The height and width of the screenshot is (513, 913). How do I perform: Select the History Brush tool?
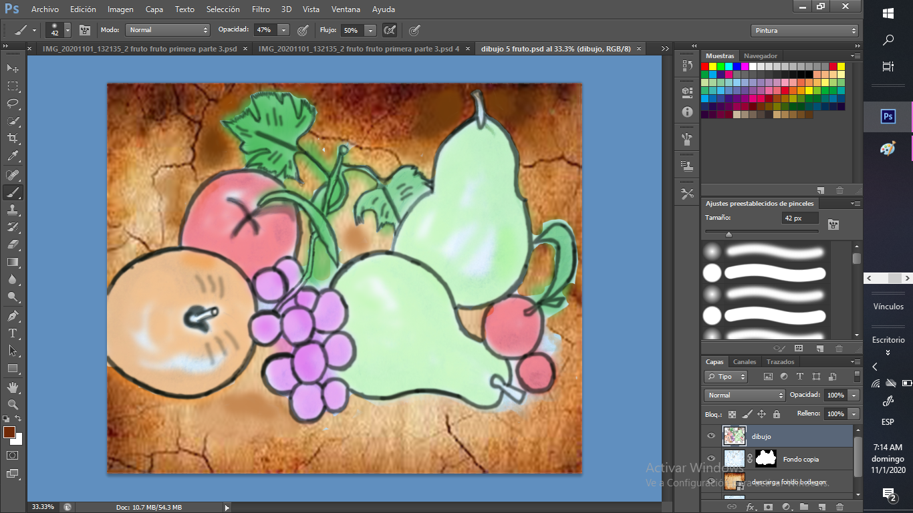click(x=13, y=227)
